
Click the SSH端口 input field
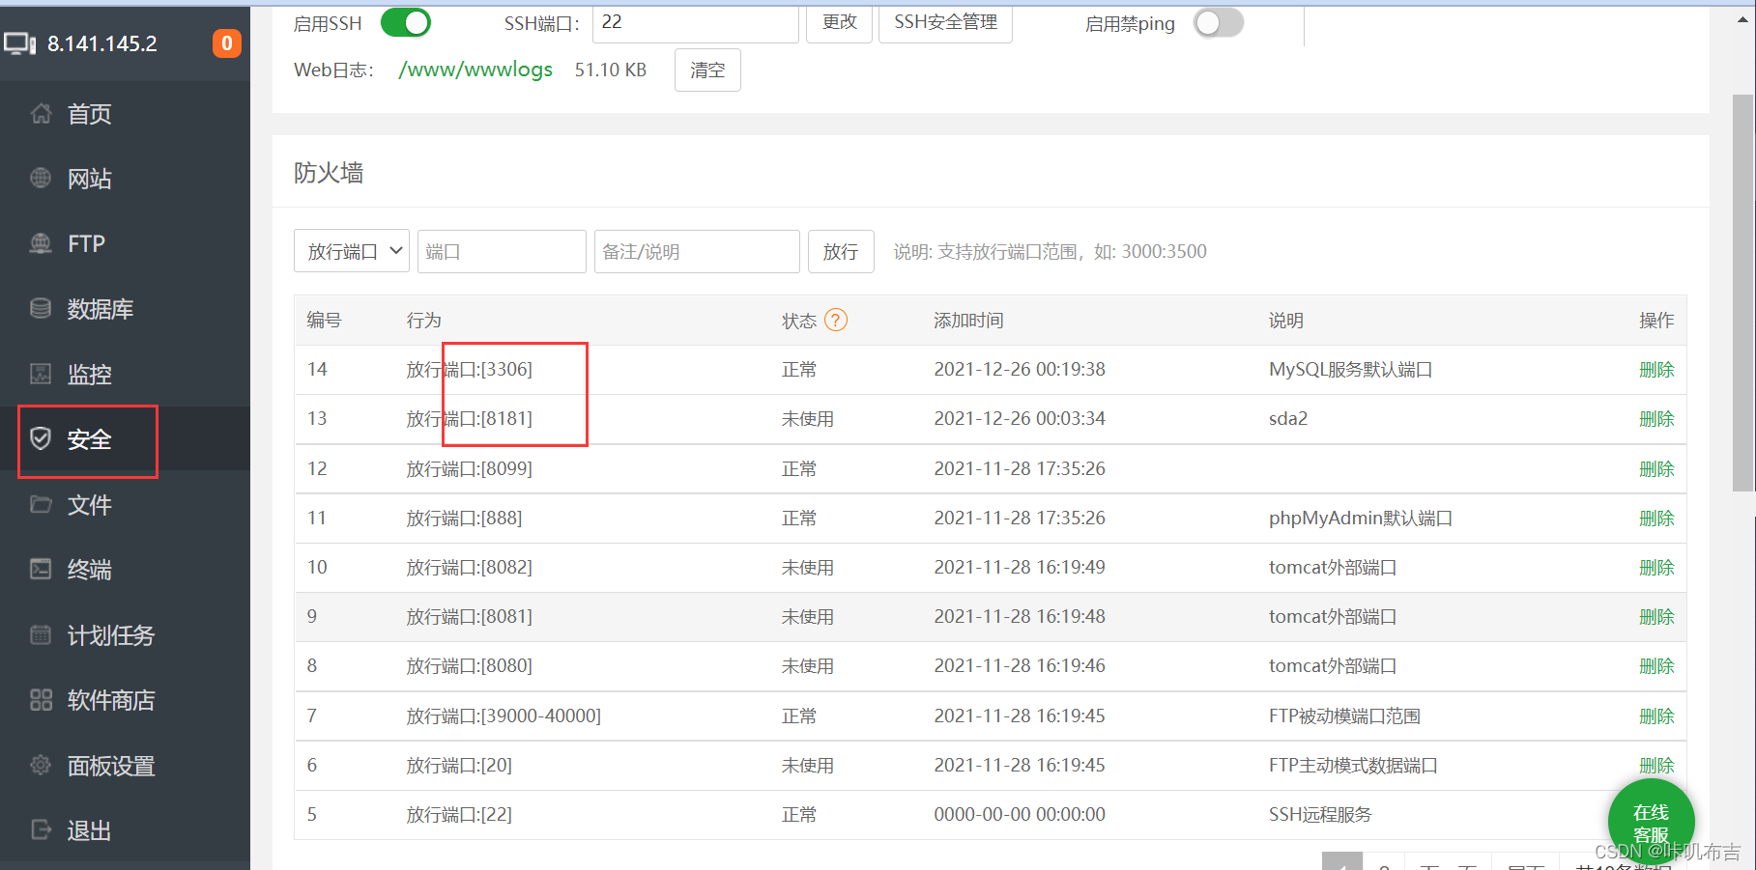tap(696, 22)
